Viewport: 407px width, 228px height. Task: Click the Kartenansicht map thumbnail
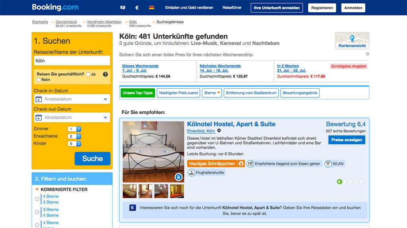click(352, 41)
